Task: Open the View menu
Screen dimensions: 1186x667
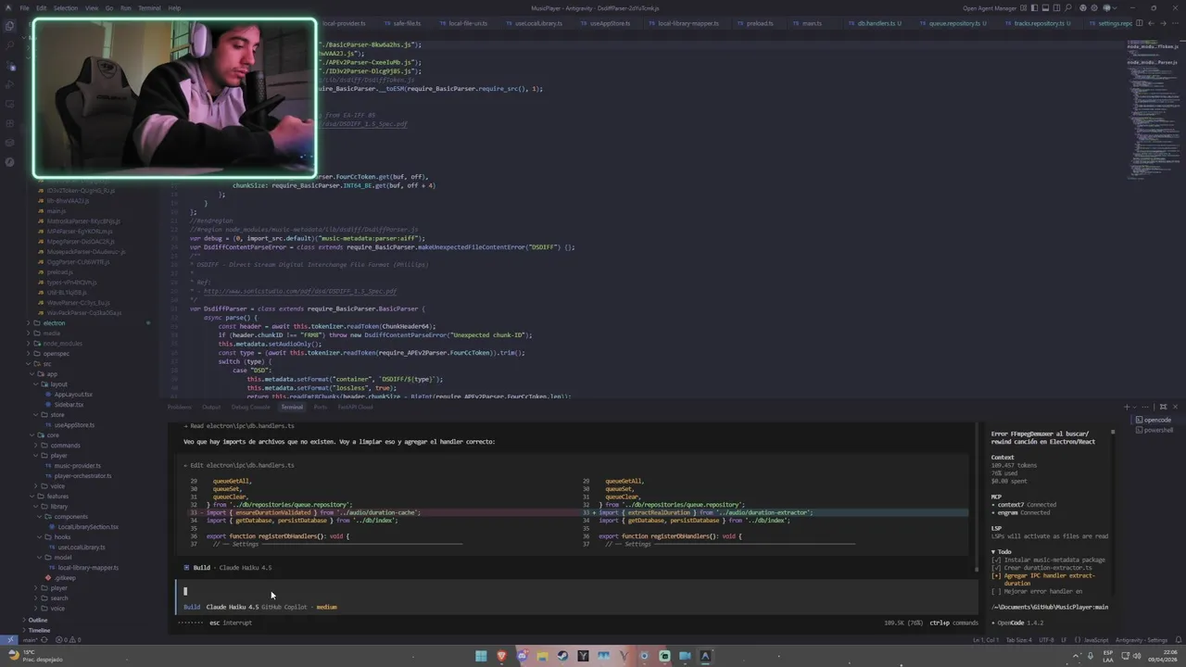Action: pos(92,7)
